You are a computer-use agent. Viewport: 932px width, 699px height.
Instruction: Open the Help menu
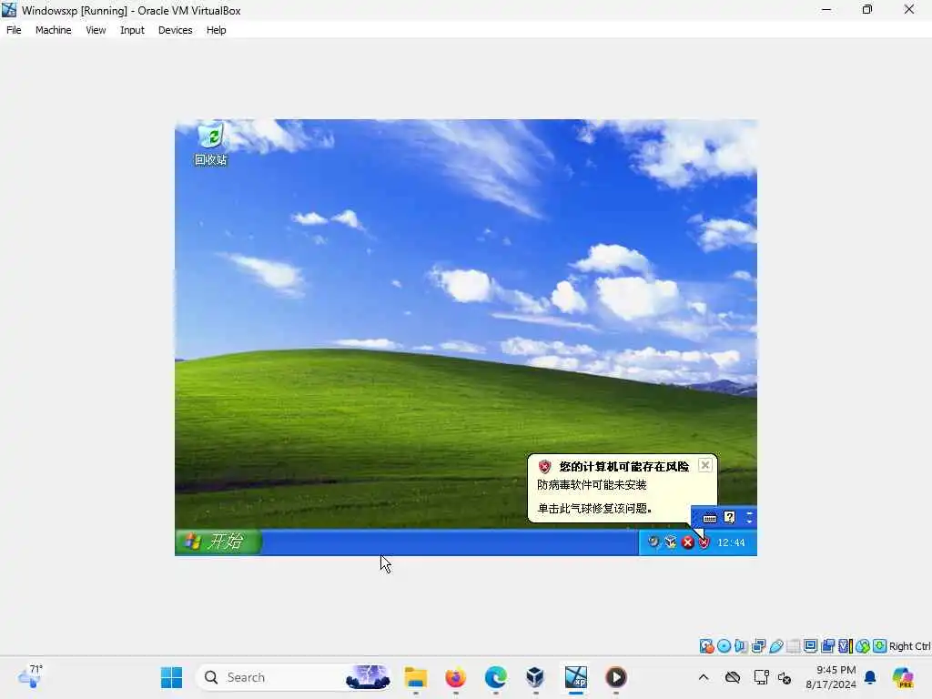tap(217, 30)
